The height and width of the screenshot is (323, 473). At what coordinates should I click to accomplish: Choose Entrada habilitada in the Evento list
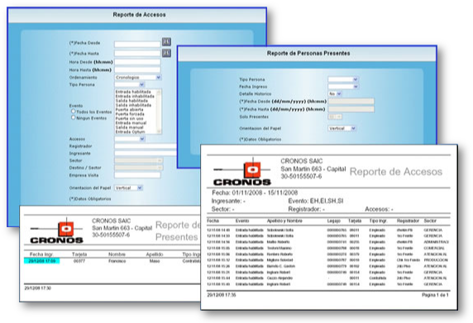pos(133,92)
